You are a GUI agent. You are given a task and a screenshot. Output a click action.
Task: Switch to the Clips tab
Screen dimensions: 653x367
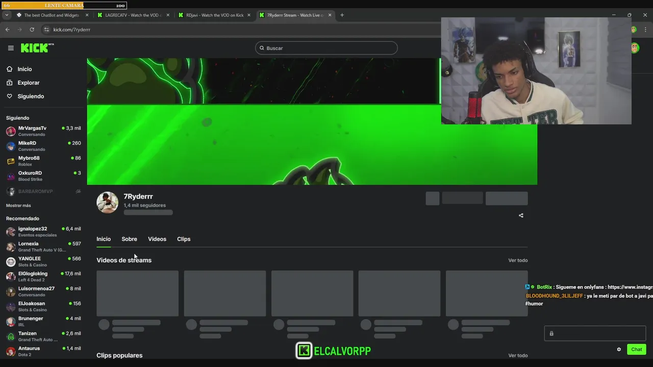click(x=184, y=239)
